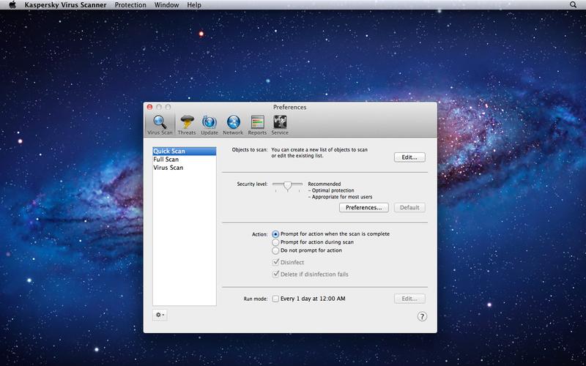Screen dimensions: 586x366
Task: Open the Service preferences pane
Action: 280,124
